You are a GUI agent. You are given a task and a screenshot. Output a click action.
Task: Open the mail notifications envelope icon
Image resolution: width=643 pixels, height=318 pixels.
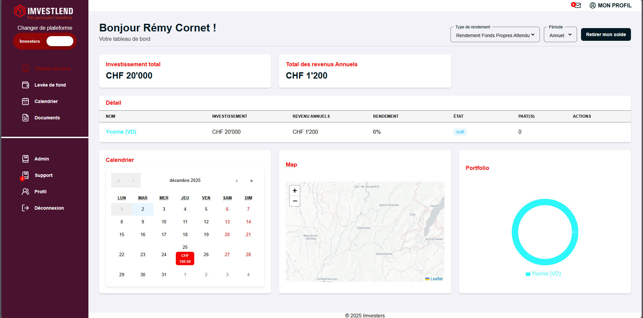click(577, 5)
